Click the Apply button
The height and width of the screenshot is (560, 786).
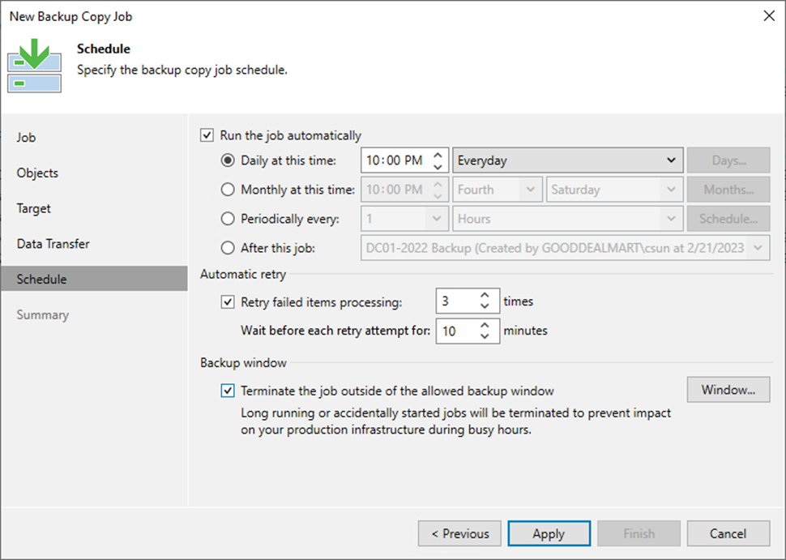pyautogui.click(x=549, y=533)
